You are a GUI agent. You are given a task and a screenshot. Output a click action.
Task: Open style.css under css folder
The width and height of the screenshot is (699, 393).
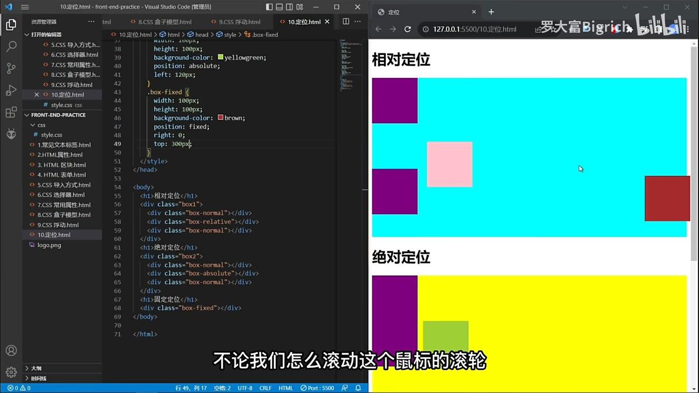(x=52, y=135)
